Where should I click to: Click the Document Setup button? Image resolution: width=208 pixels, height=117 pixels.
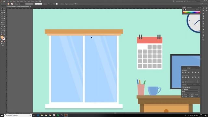(x=64, y=4)
